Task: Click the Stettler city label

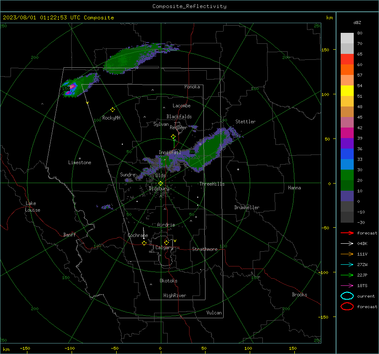Action: tap(246, 122)
